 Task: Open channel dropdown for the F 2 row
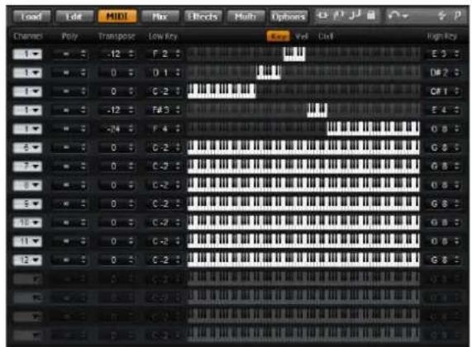pos(27,55)
